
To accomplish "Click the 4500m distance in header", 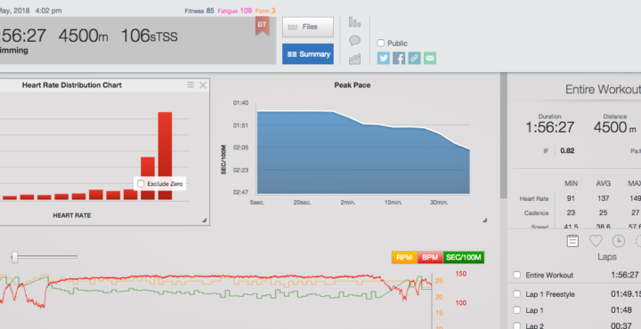I will 84,36.
